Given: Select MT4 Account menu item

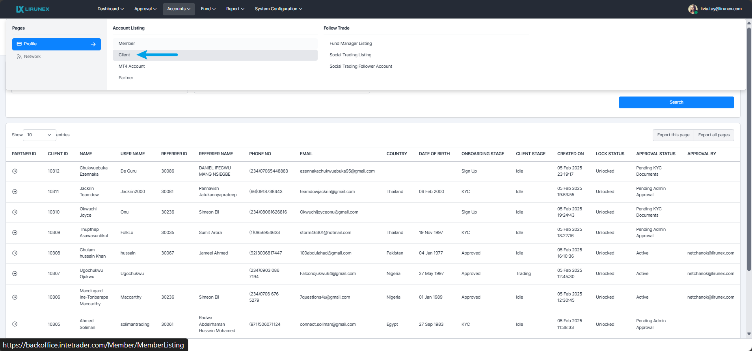Looking at the screenshot, I should point(132,67).
